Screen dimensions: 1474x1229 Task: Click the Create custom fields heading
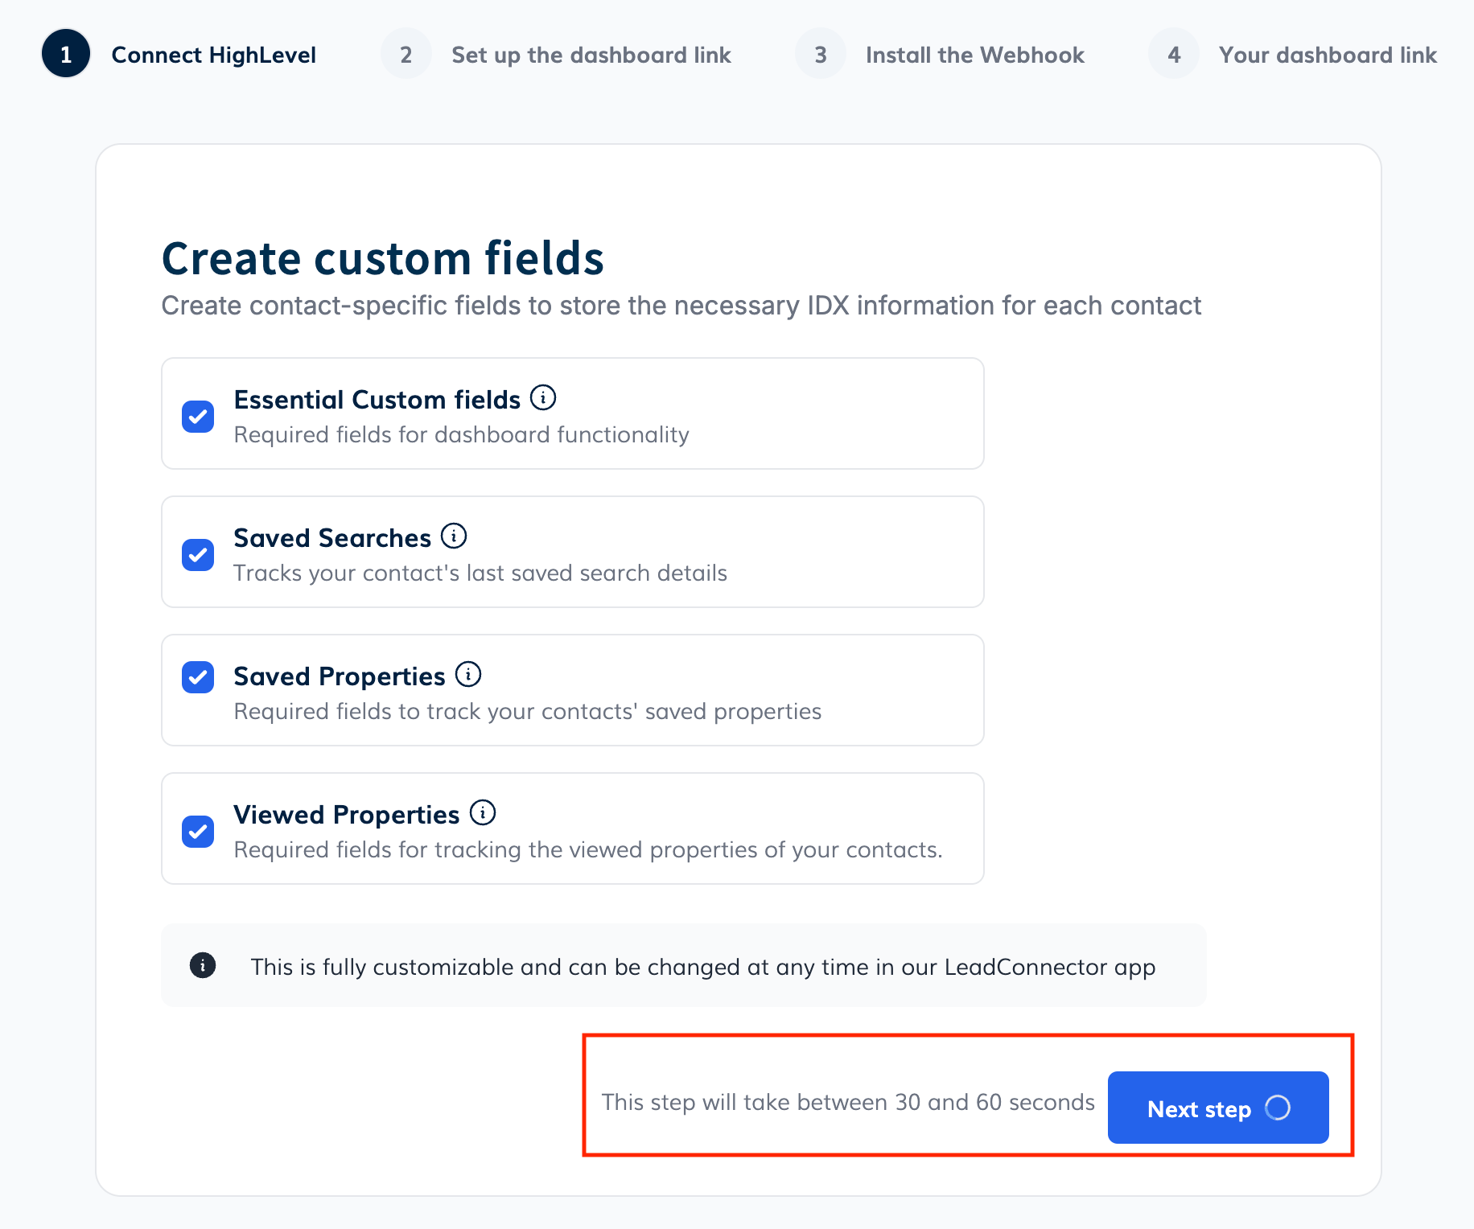tap(383, 259)
